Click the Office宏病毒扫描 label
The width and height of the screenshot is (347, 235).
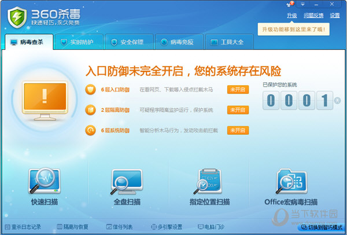click(291, 202)
